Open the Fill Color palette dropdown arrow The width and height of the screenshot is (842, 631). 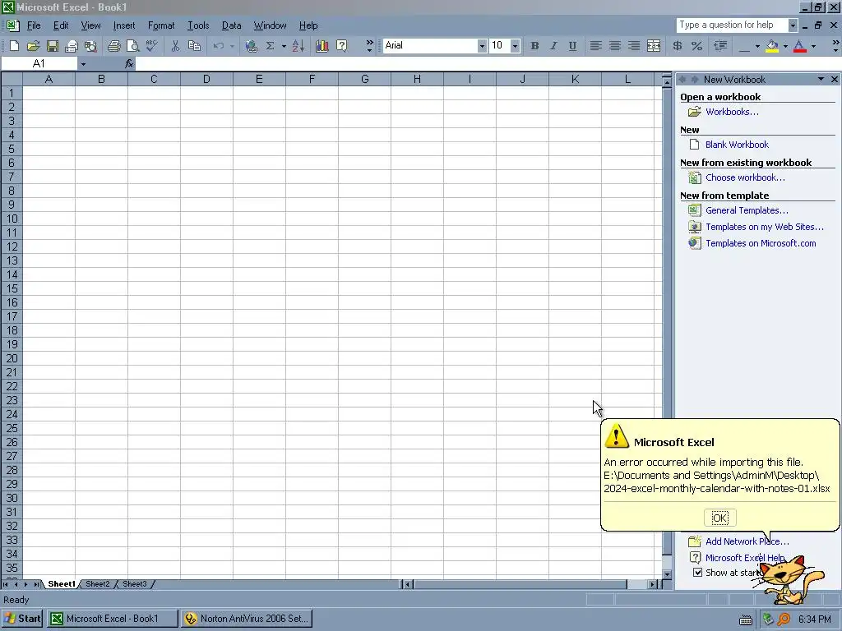(x=785, y=46)
